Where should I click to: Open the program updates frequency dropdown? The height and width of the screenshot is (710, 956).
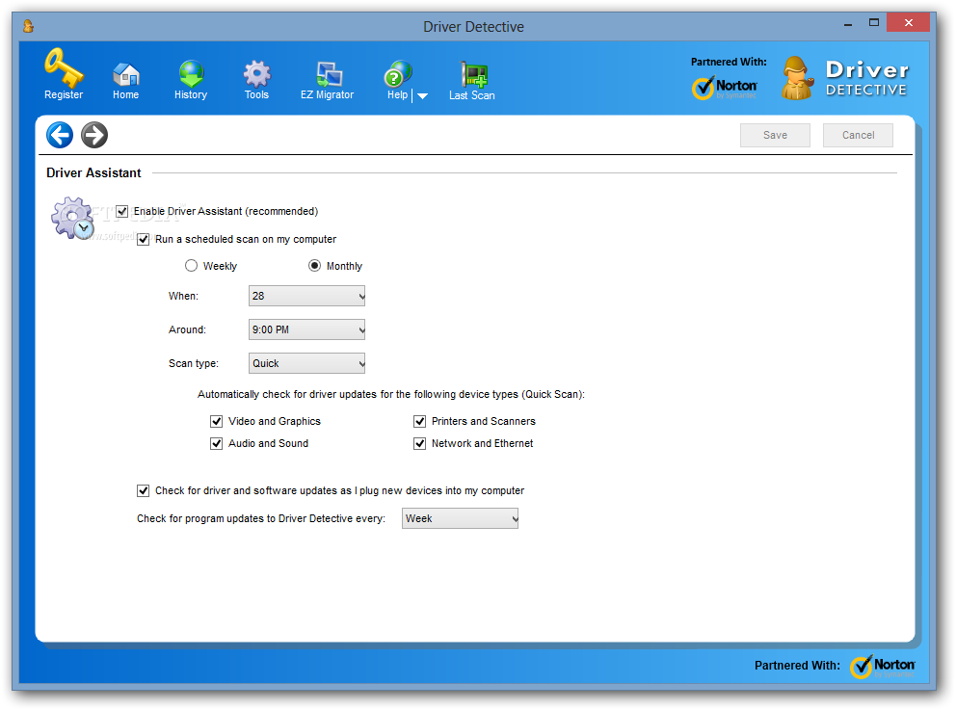click(461, 518)
